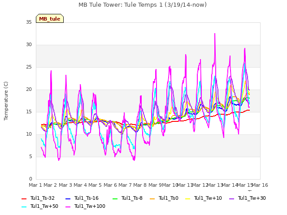Click the 35 y-axis tick label
This screenshot has height=215, width=287.
(x=29, y=22)
